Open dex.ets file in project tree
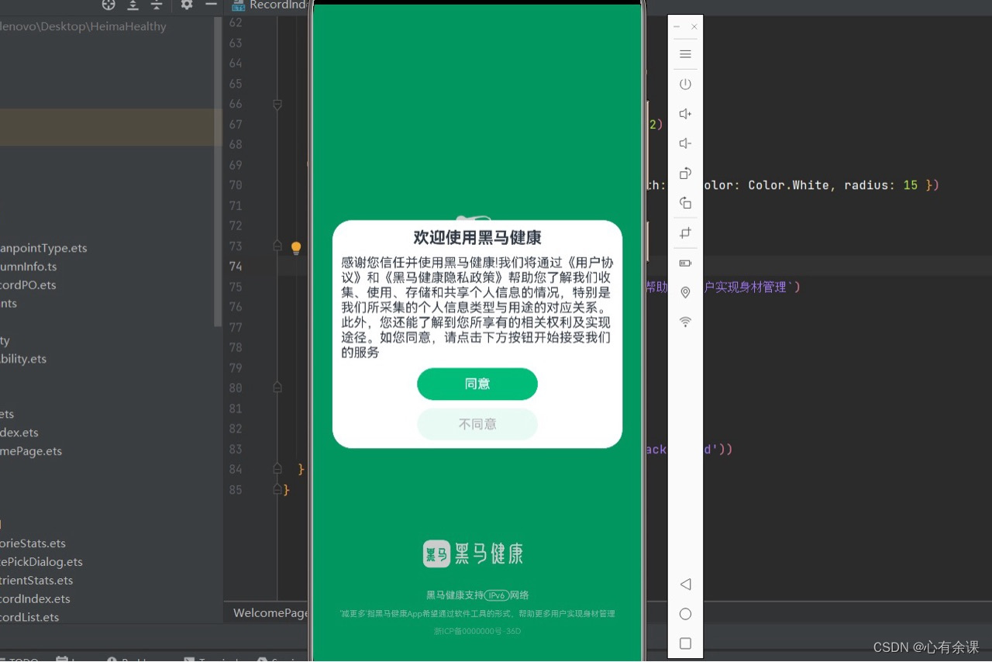 [x=19, y=433]
